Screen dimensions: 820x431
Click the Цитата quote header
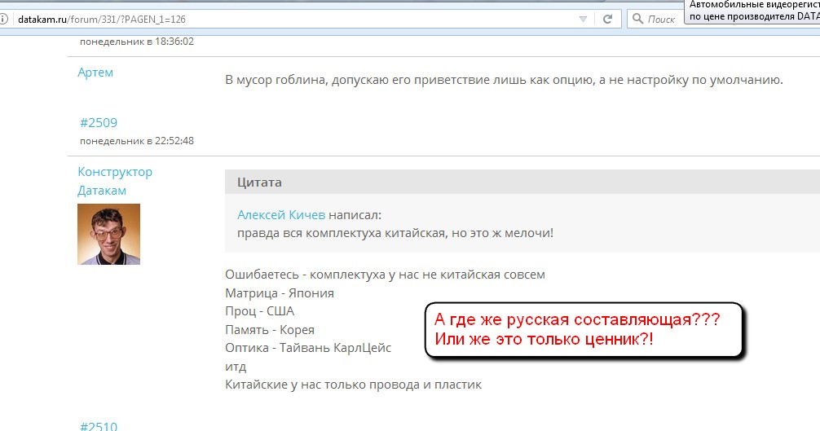pyautogui.click(x=259, y=183)
